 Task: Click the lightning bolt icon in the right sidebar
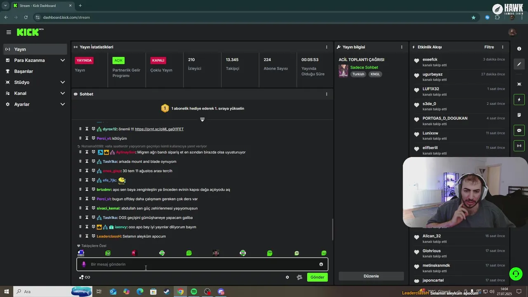[x=519, y=99]
